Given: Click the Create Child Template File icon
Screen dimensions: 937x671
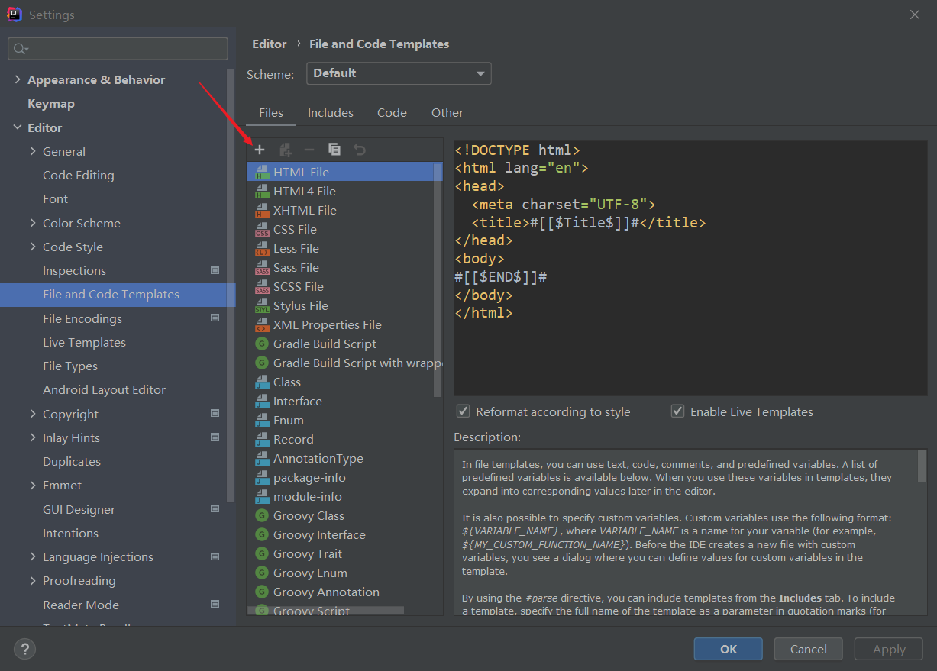Looking at the screenshot, I should click(286, 150).
